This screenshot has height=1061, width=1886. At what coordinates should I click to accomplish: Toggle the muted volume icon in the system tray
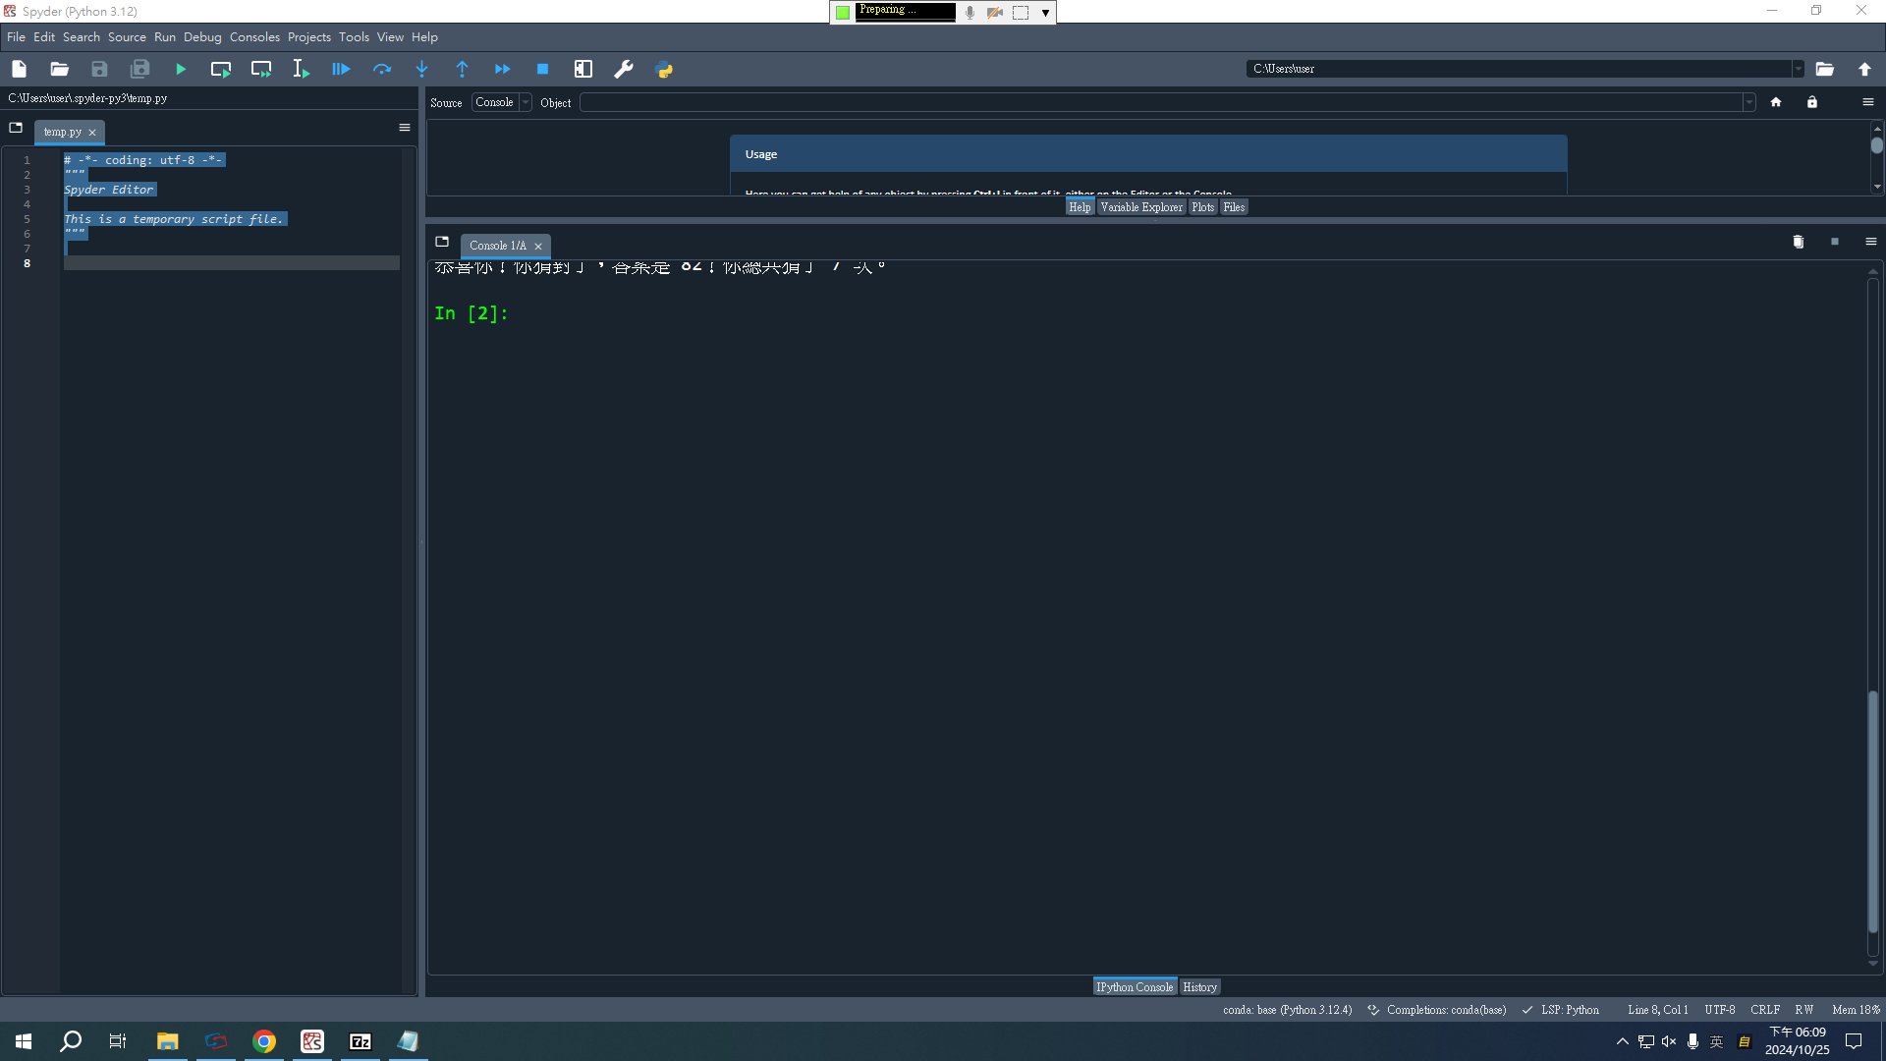coord(1669,1041)
